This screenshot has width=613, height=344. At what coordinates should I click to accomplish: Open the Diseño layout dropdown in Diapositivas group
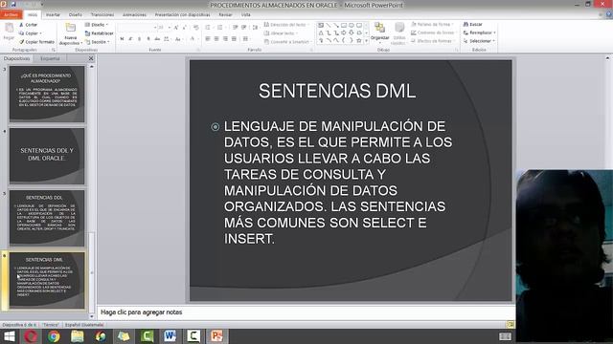click(x=97, y=25)
